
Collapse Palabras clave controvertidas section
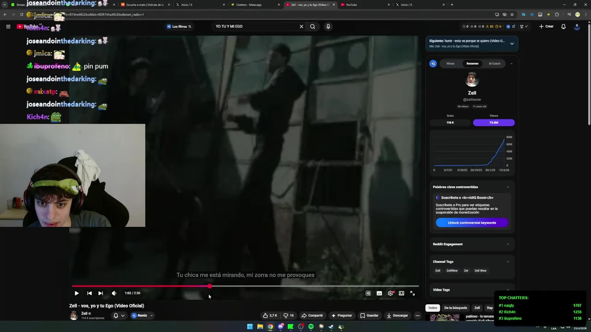(x=508, y=187)
